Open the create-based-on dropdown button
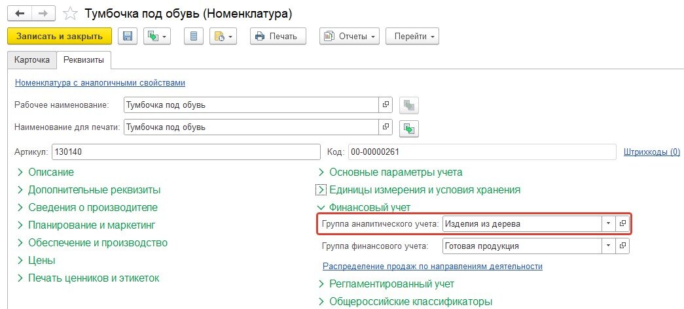 [157, 37]
